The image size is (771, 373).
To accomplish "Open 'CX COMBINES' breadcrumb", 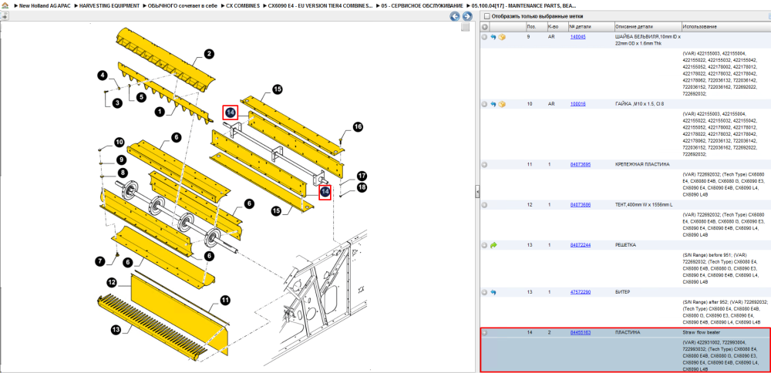I will pyautogui.click(x=243, y=5).
